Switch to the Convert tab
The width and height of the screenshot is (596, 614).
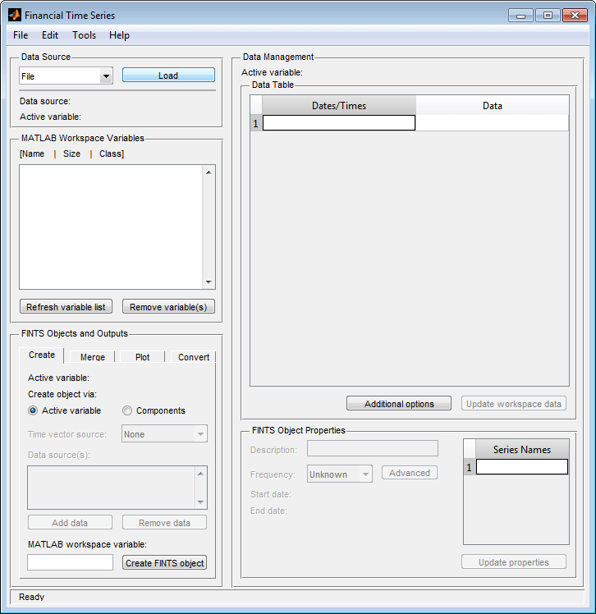click(194, 357)
